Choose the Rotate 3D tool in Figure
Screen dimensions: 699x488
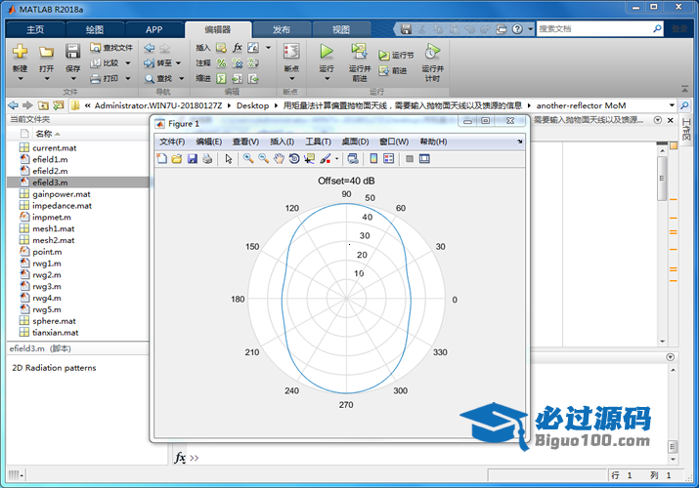tap(293, 158)
